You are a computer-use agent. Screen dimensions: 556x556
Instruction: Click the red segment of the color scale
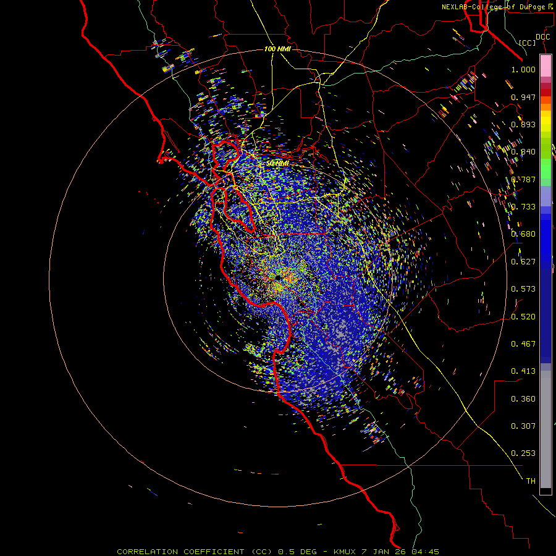point(545,92)
